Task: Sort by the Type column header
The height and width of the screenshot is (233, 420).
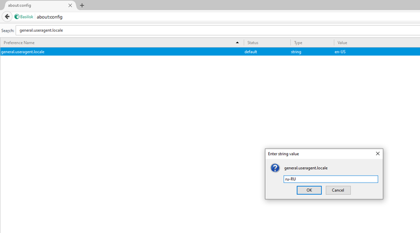Action: coord(313,43)
